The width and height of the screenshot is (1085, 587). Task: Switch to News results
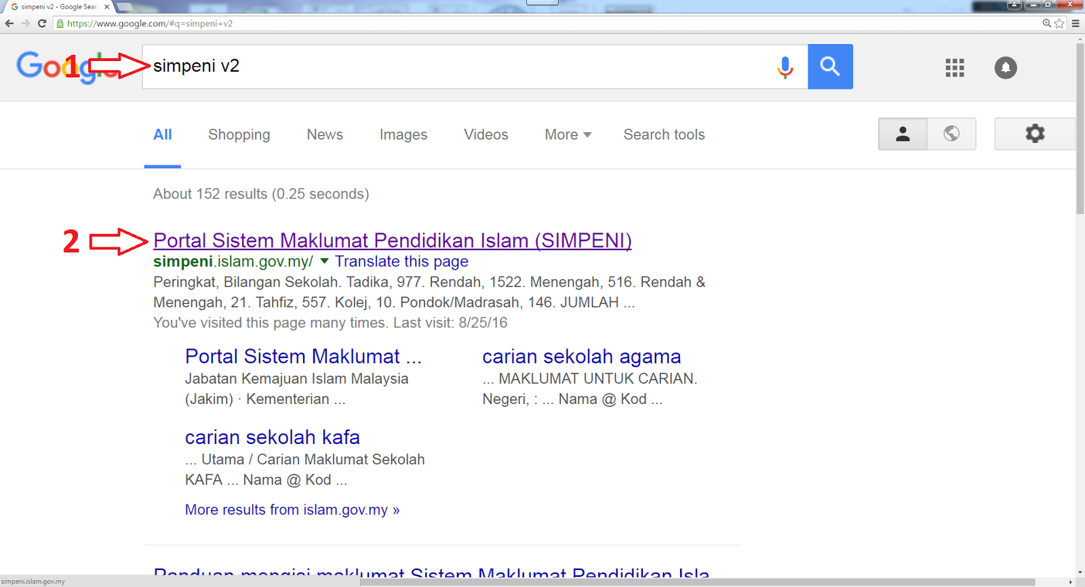(325, 134)
